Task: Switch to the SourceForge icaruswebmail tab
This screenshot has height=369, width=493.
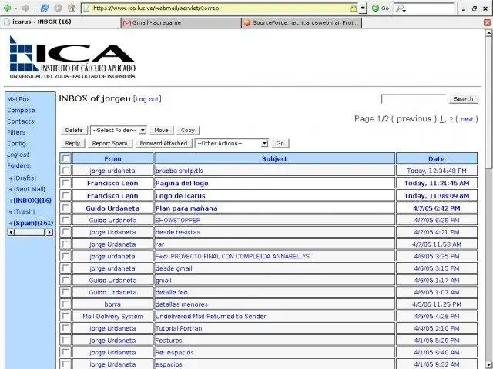Action: [x=301, y=22]
